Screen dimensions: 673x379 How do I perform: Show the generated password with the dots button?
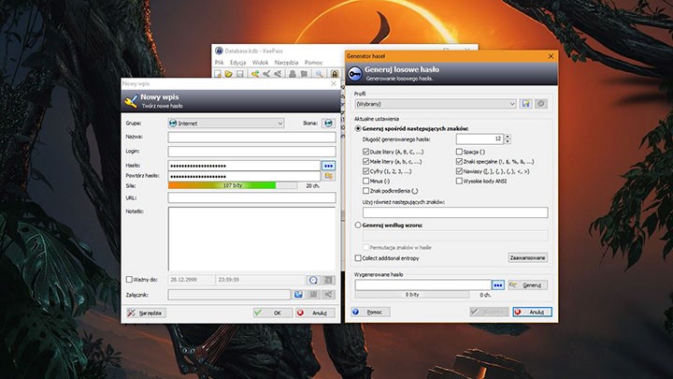(498, 284)
